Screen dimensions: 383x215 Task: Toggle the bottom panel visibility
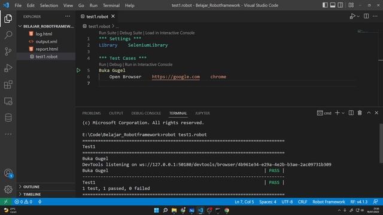(333, 5)
